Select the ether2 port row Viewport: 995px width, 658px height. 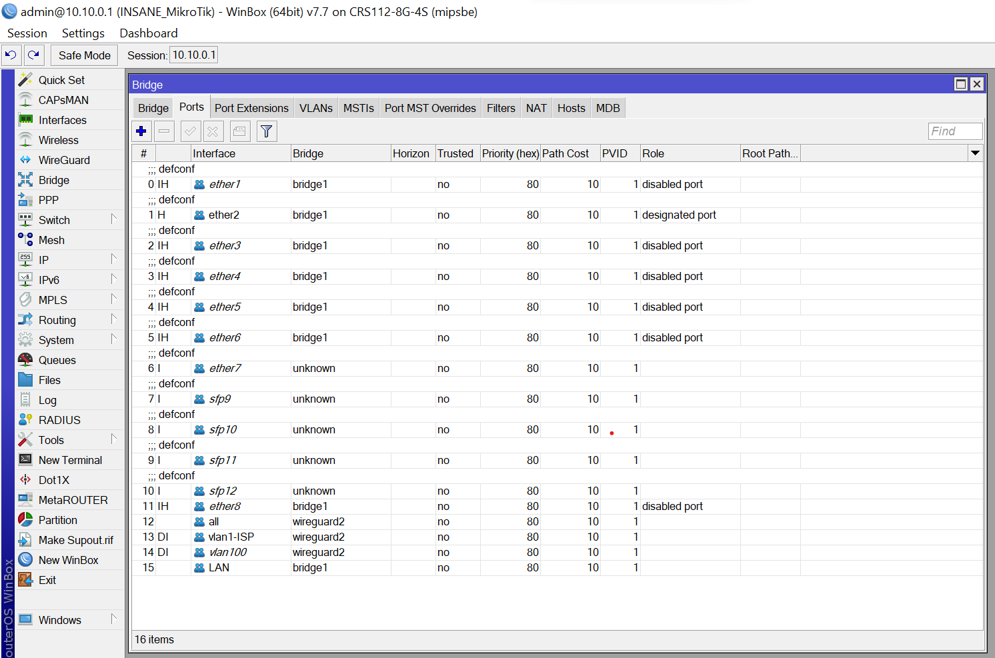point(557,215)
